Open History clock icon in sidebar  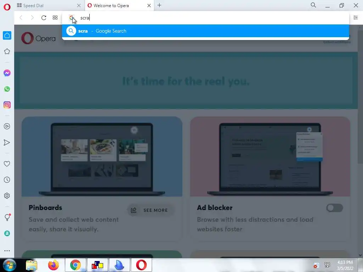(7, 180)
